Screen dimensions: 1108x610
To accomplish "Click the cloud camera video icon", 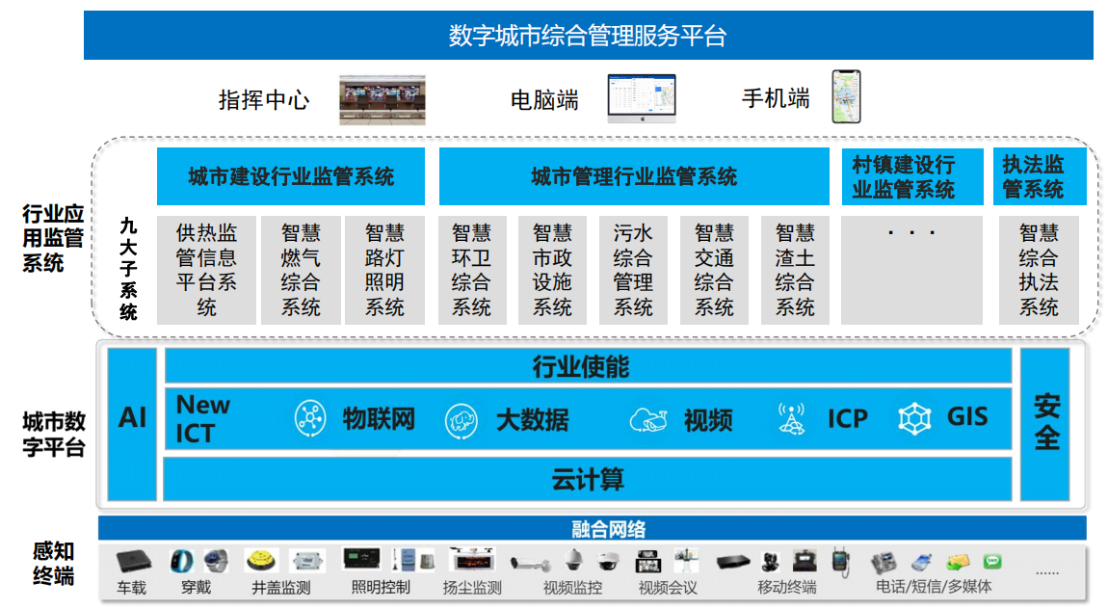I will tap(648, 420).
